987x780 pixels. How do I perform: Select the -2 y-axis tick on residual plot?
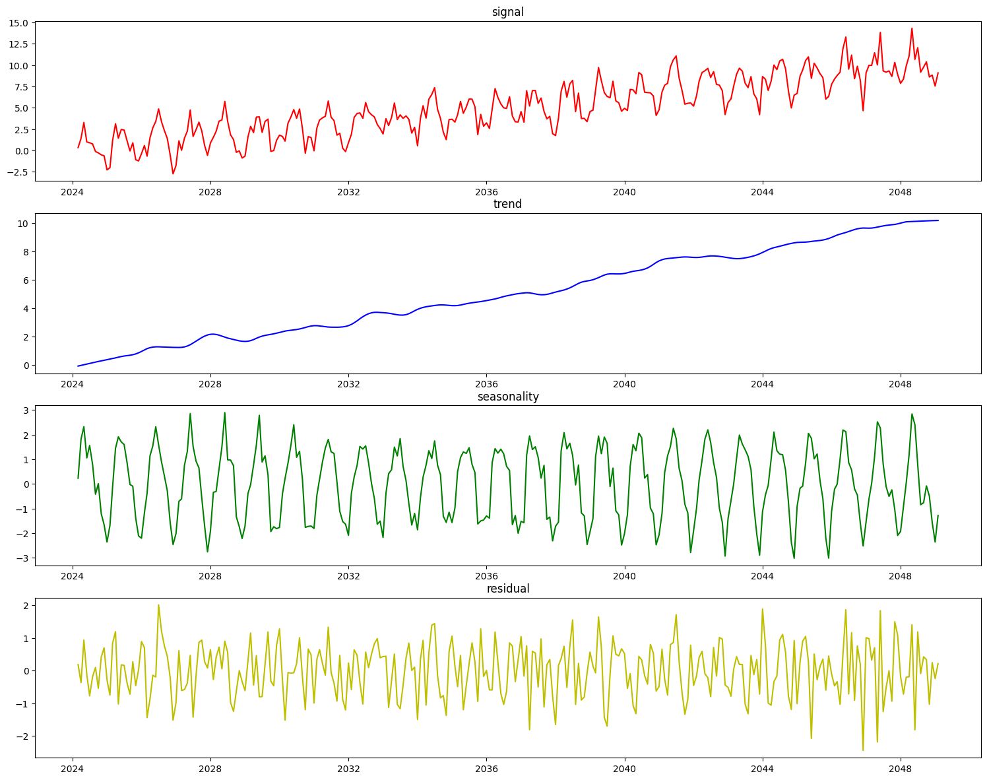22,736
